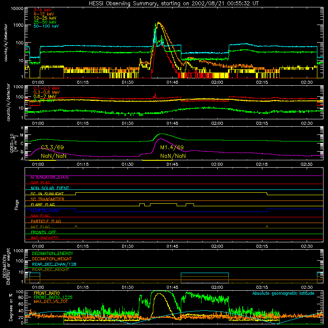Click the 01:45 tick label on Flags panel
This screenshot has height=328, width=328.
172,246
